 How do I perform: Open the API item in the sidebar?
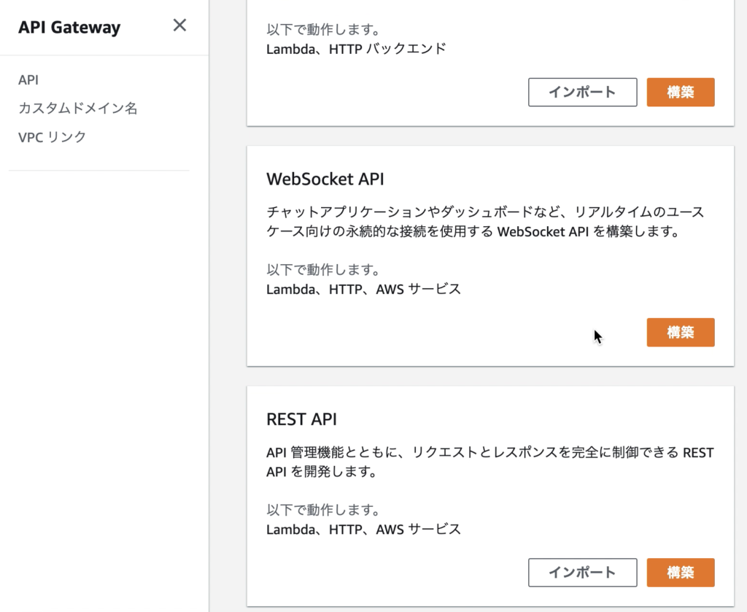[28, 80]
